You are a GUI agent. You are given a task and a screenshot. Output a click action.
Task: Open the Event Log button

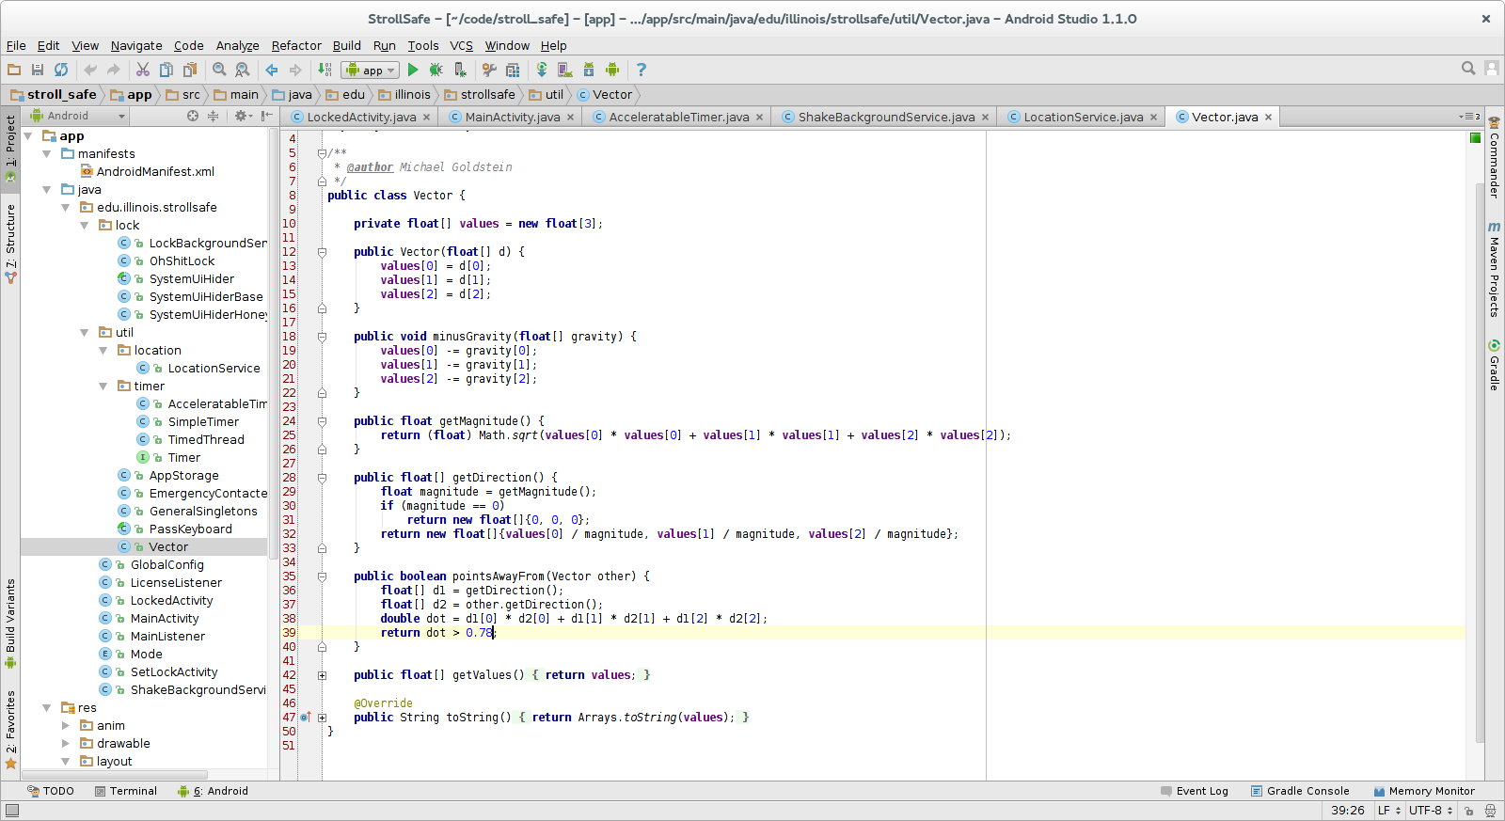pos(1195,791)
